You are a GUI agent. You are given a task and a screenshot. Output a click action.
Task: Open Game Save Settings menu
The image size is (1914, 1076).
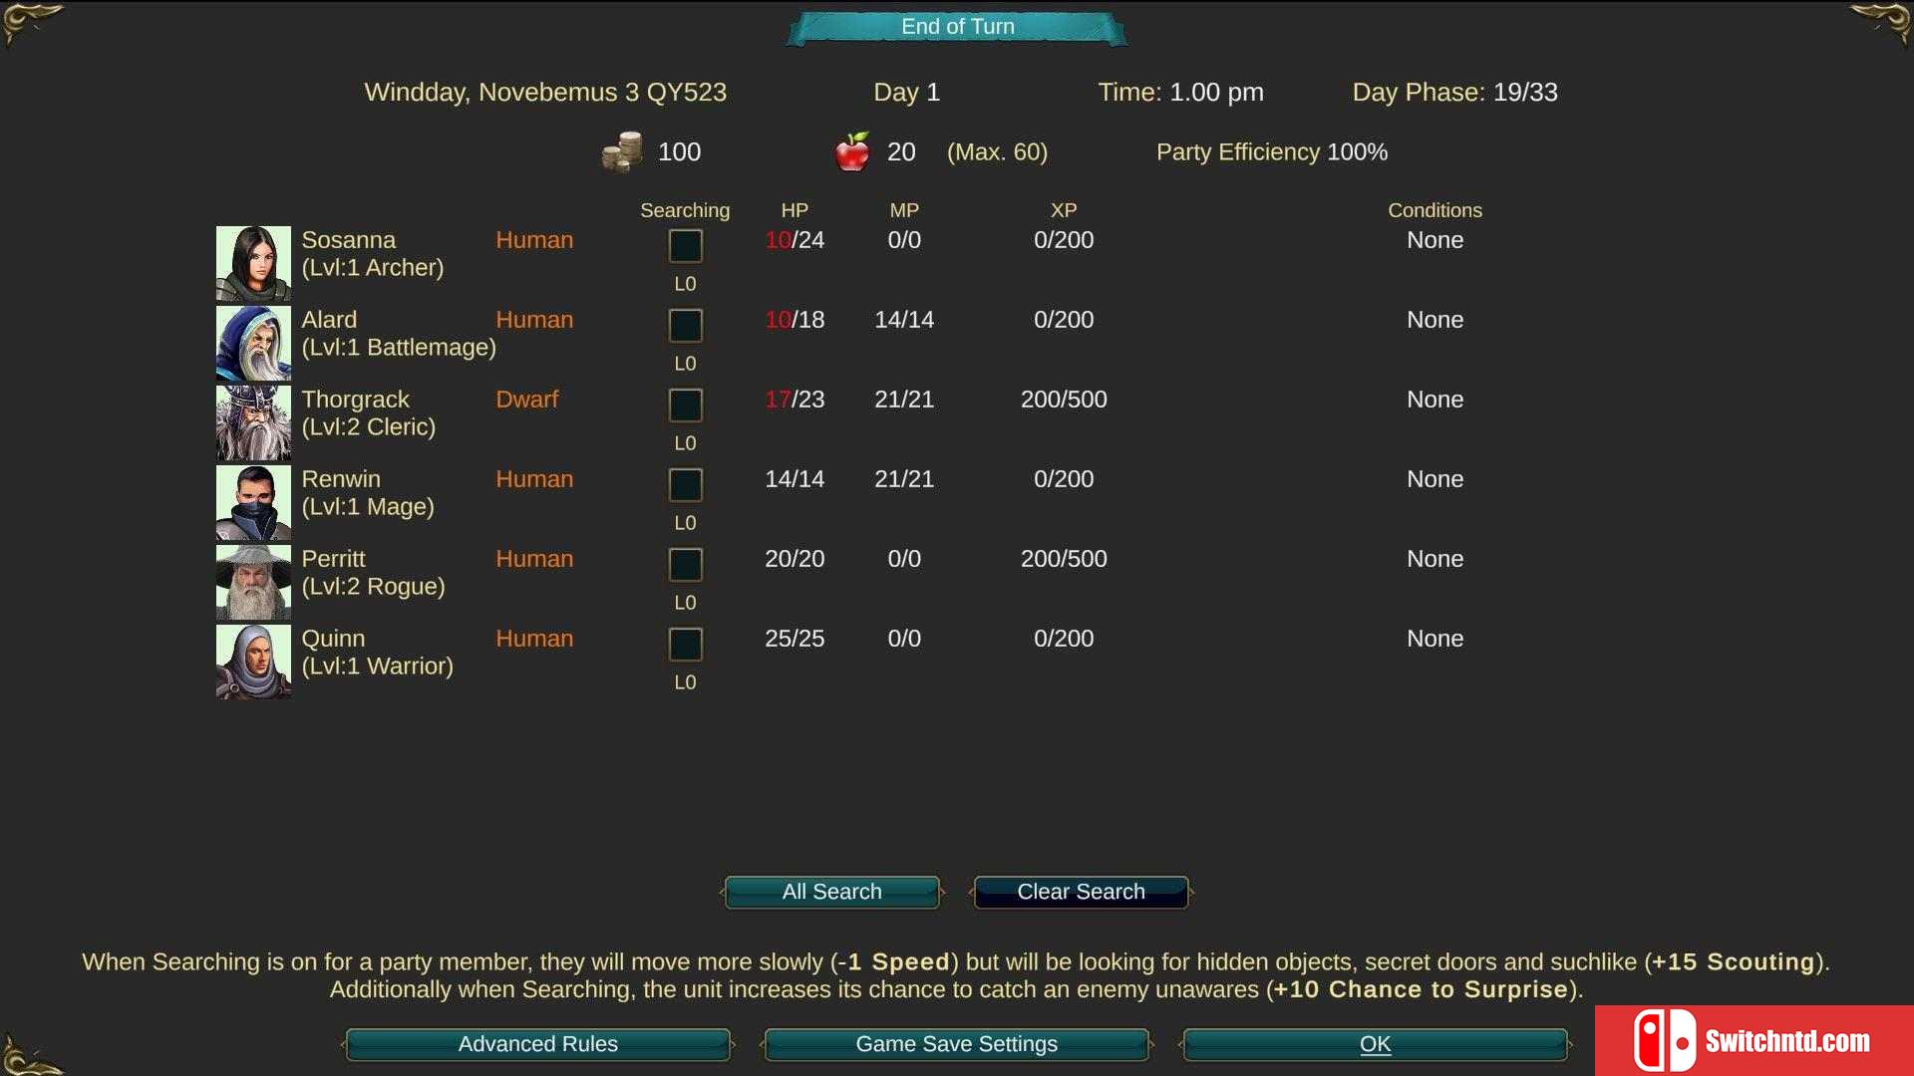pos(957,1043)
